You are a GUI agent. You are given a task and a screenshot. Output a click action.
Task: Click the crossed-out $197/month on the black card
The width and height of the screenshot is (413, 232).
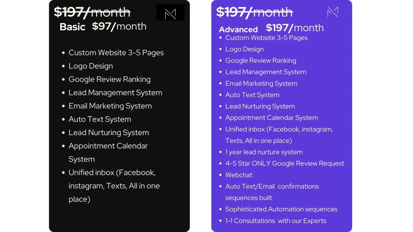pyautogui.click(x=92, y=12)
